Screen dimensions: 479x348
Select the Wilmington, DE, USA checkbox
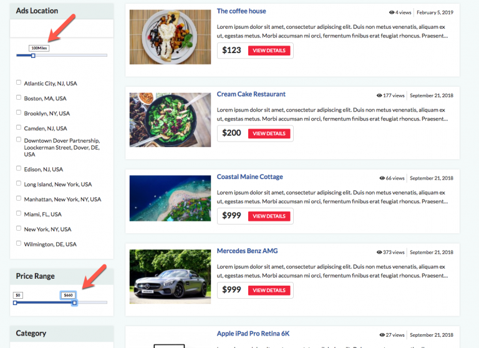19,243
